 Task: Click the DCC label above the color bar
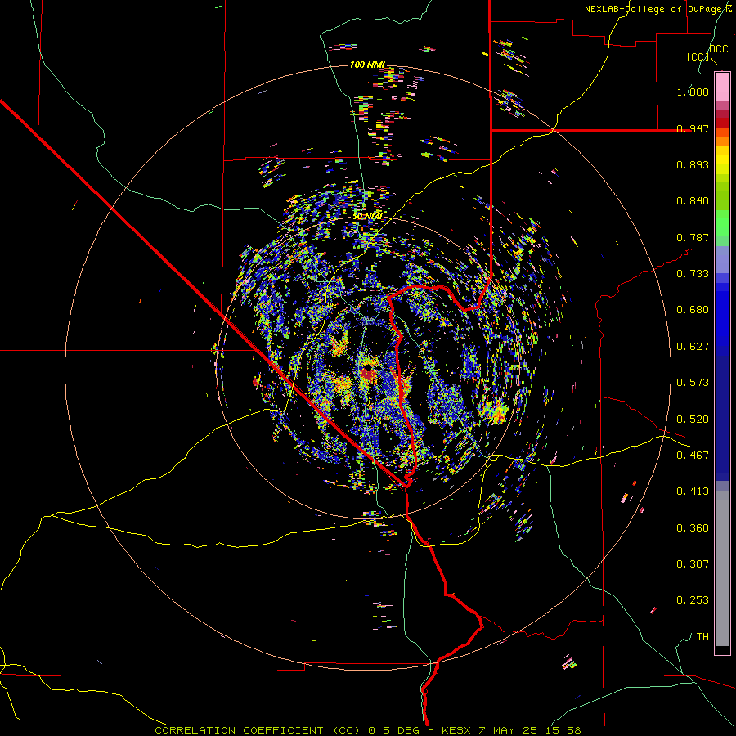(x=718, y=49)
